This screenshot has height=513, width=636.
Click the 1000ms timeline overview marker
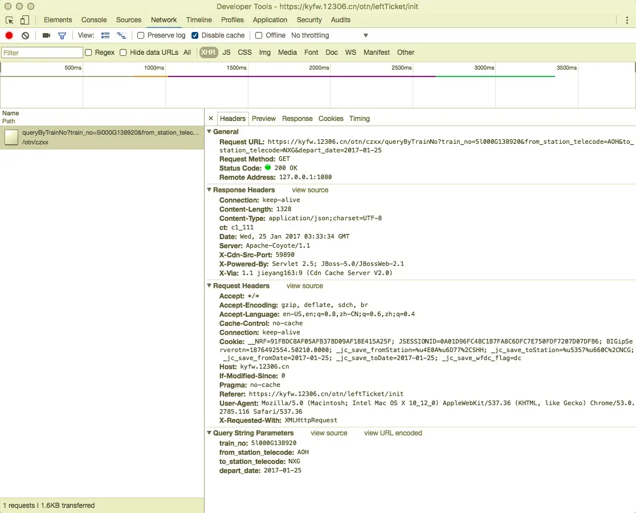click(154, 68)
